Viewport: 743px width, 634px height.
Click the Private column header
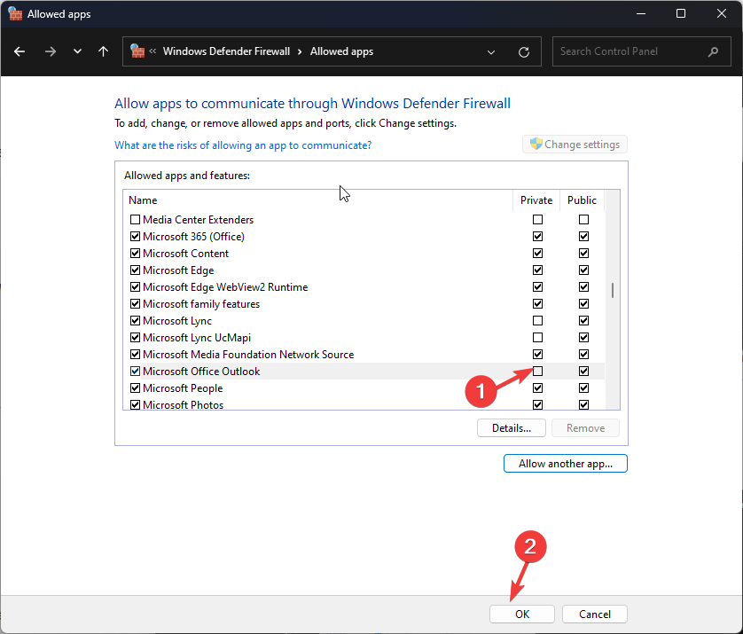pos(536,200)
